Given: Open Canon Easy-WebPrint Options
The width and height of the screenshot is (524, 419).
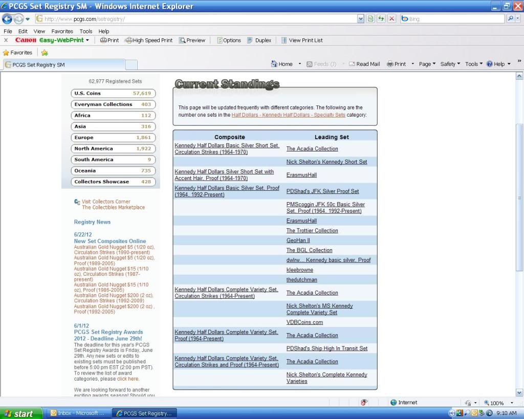Looking at the screenshot, I should click(x=229, y=40).
